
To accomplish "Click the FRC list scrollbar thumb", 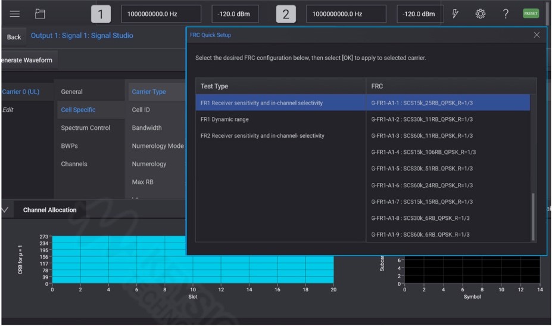I will (533, 216).
